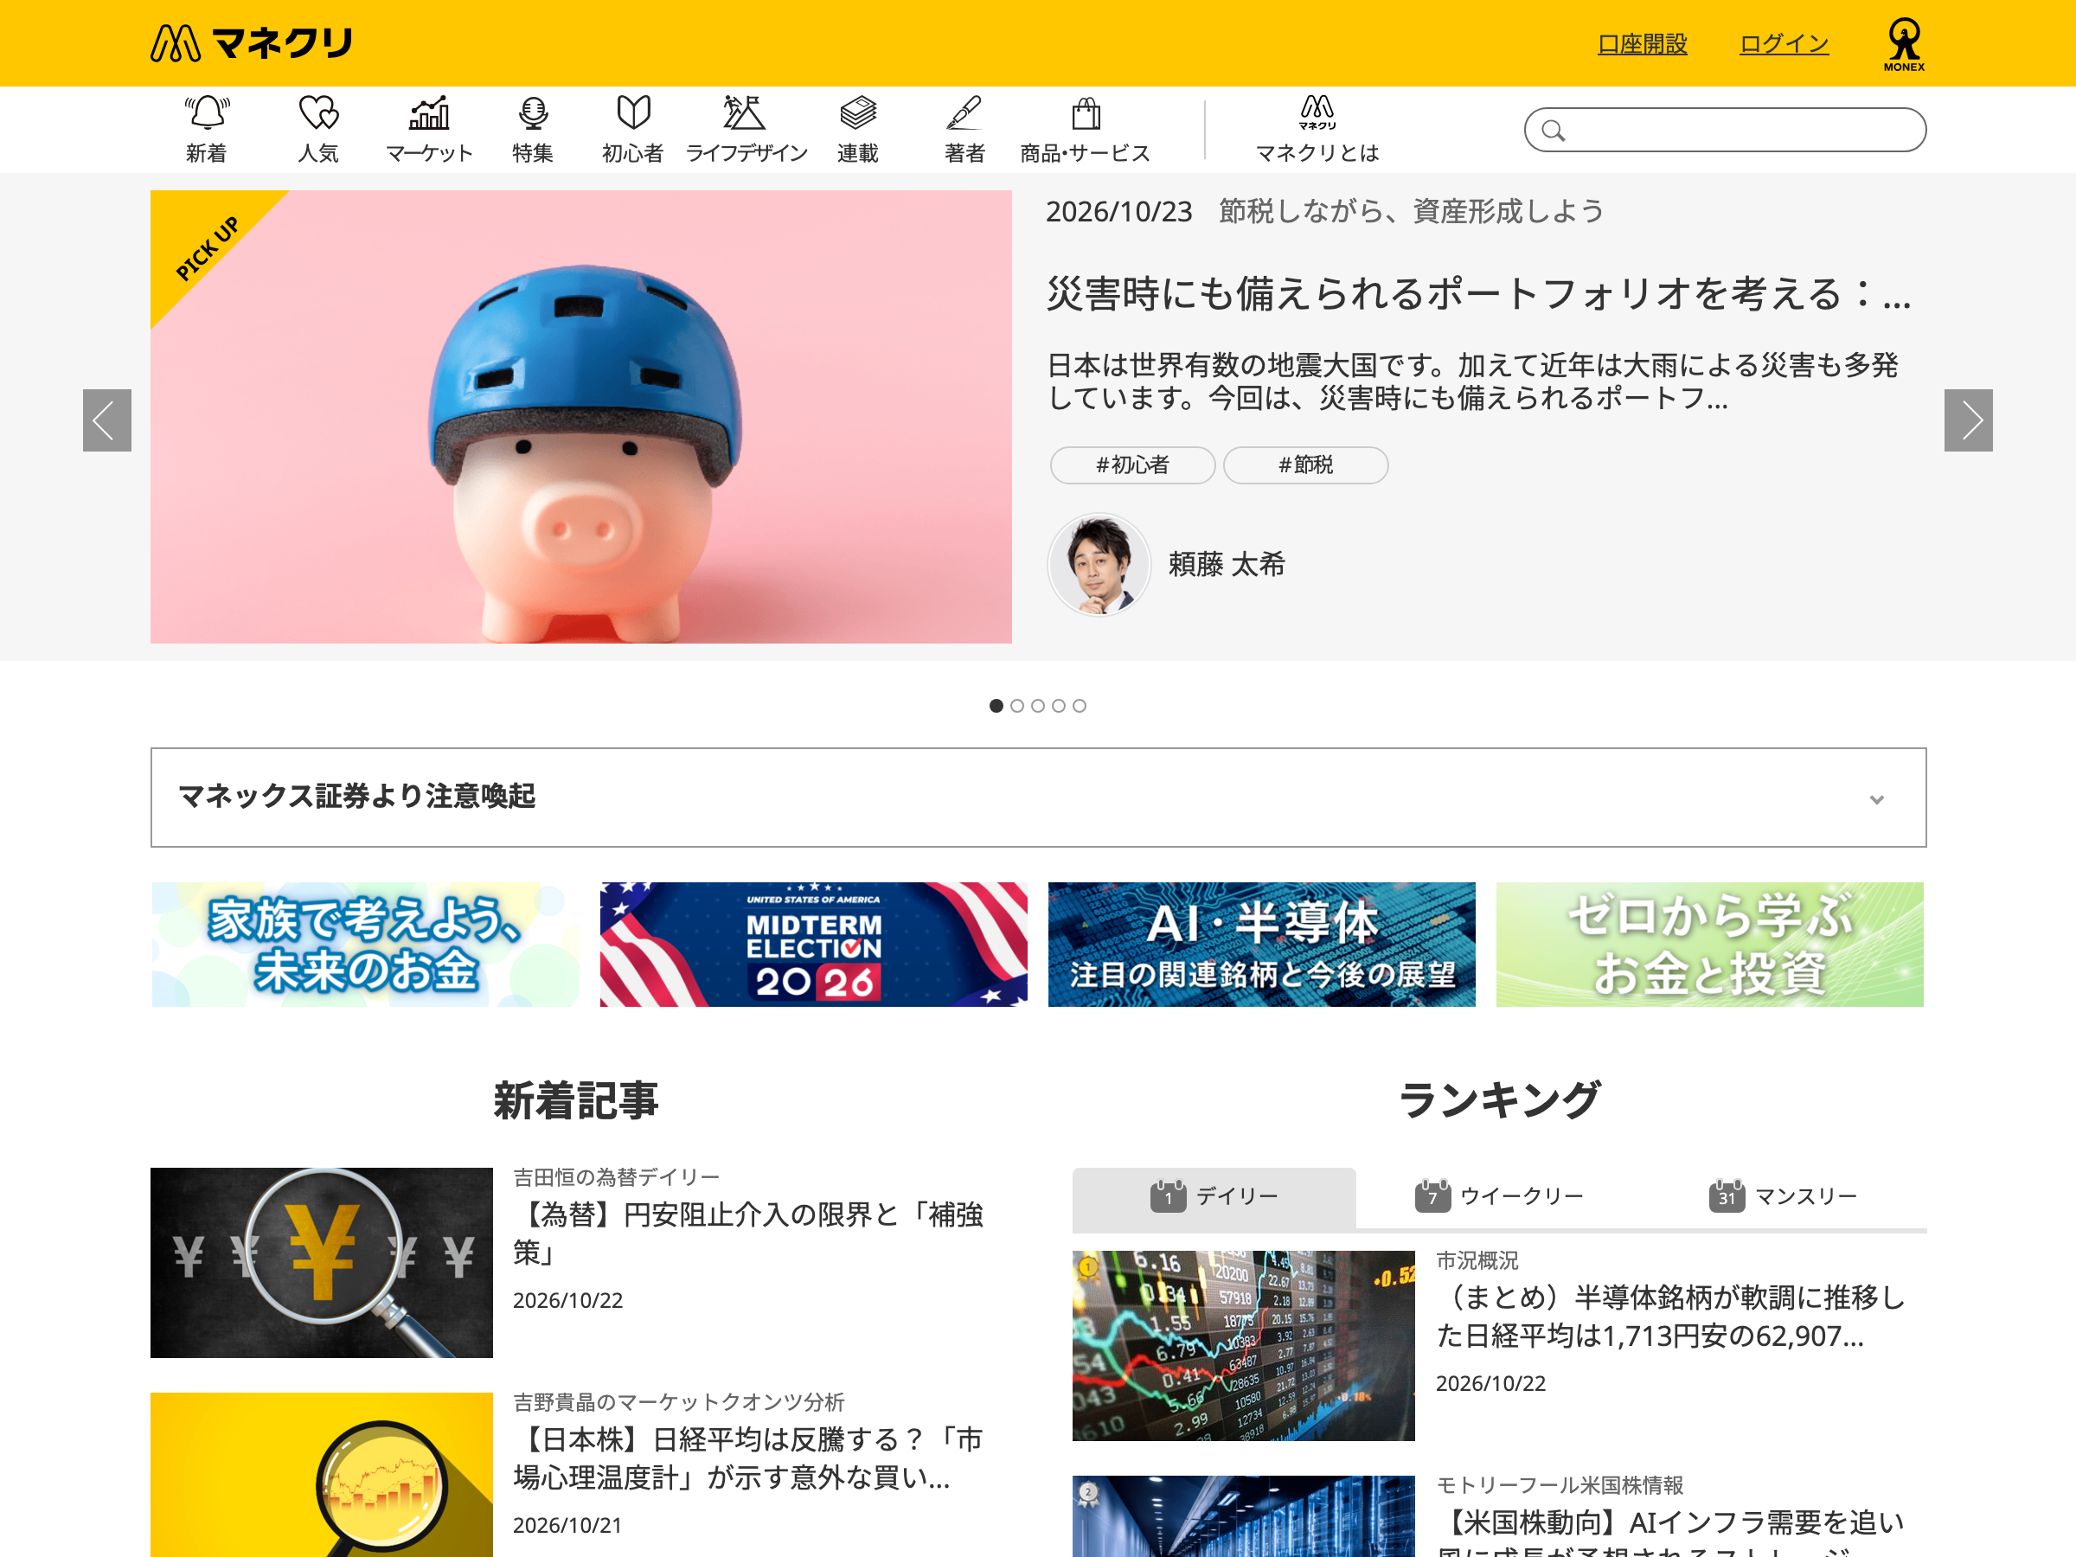Click the search magnifier icon
Viewport: 2076px width, 1557px height.
[1554, 131]
